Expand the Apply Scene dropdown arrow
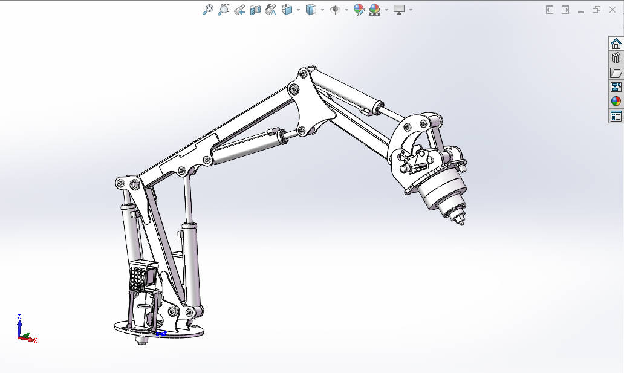624x373 pixels. pos(386,10)
